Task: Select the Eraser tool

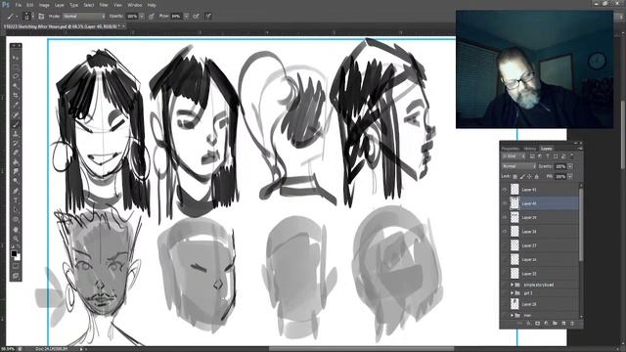Action: pos(16,154)
